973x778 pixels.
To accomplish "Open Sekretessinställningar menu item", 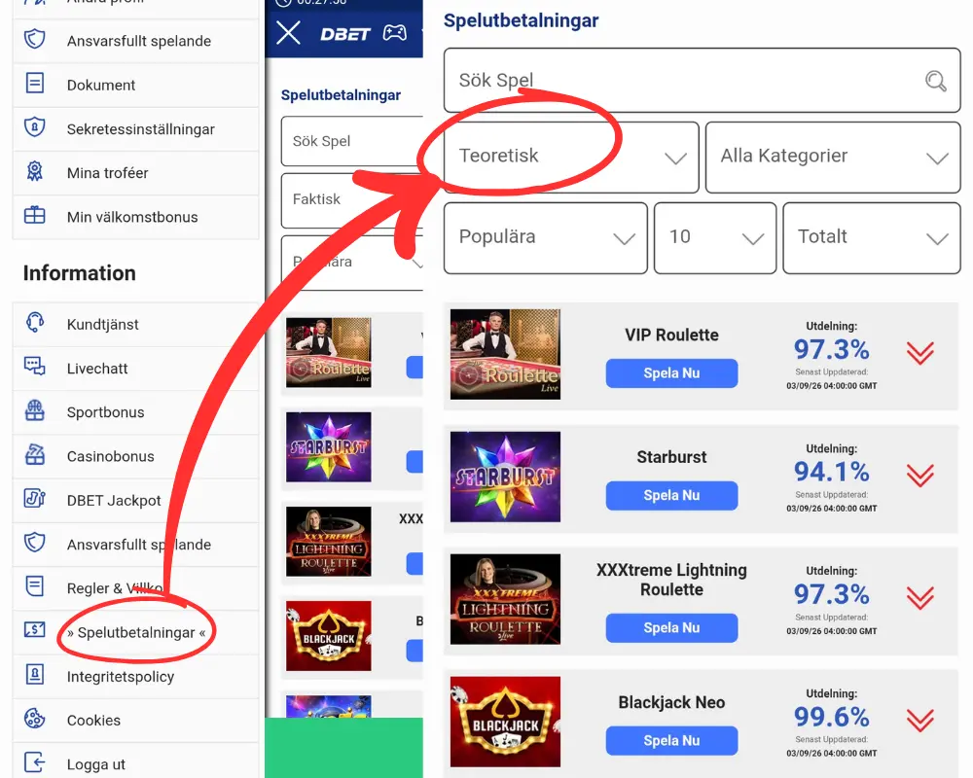I will pyautogui.click(x=135, y=128).
